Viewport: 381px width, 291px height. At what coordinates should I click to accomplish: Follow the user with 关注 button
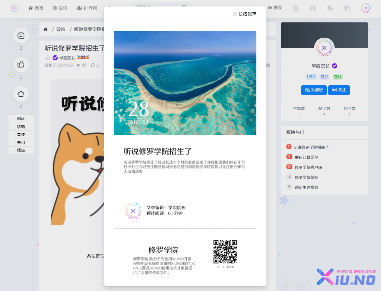(339, 90)
